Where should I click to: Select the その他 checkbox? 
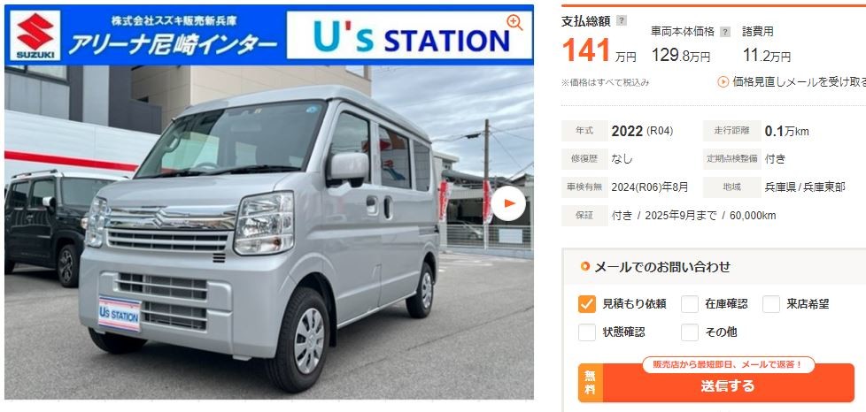pos(690,332)
